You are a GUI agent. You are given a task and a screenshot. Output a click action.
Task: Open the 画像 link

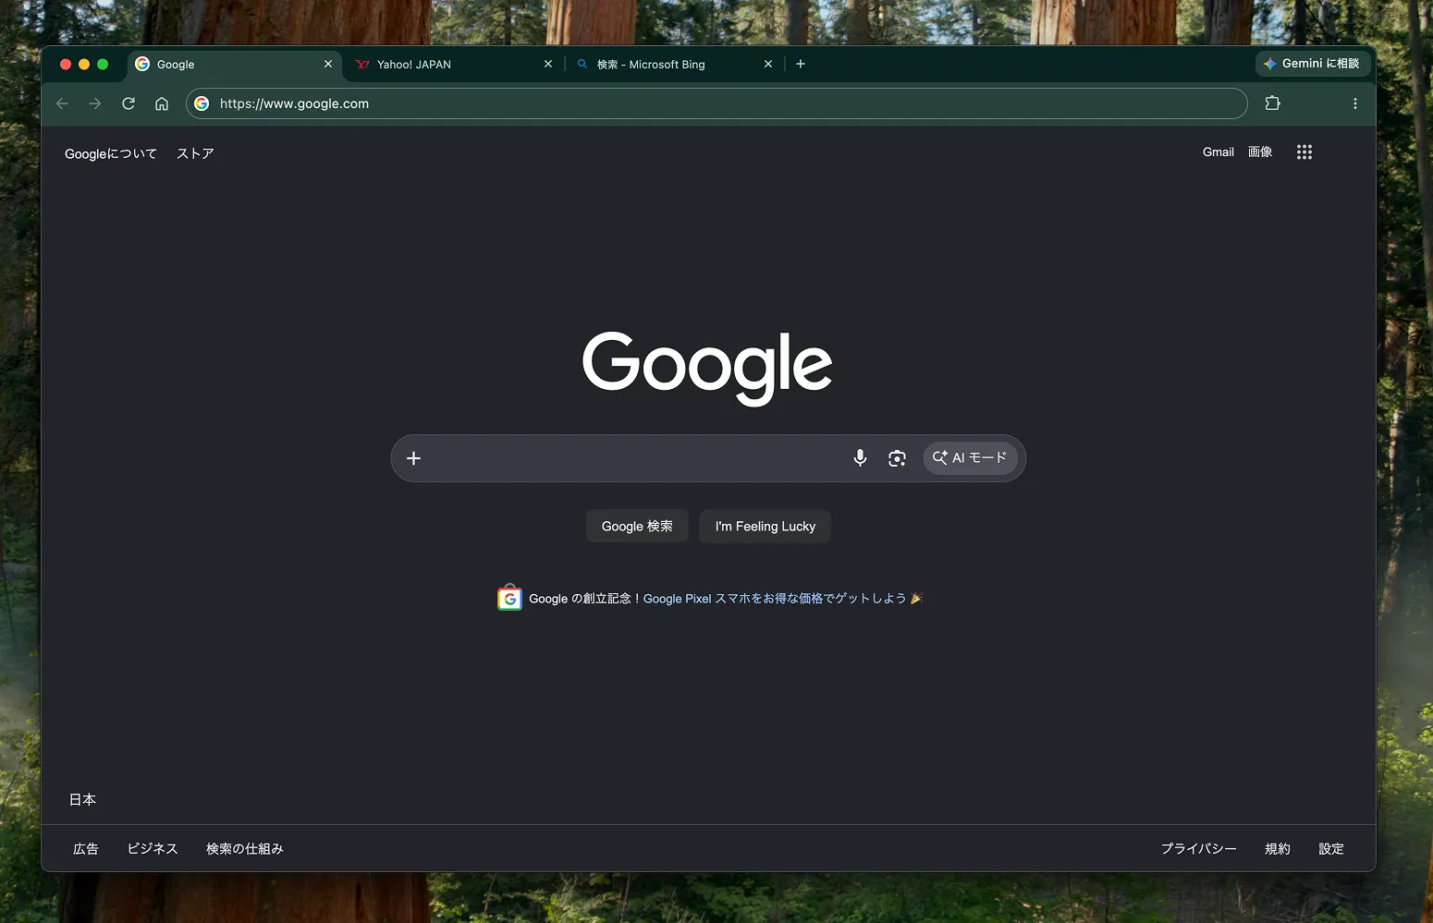coord(1260,152)
